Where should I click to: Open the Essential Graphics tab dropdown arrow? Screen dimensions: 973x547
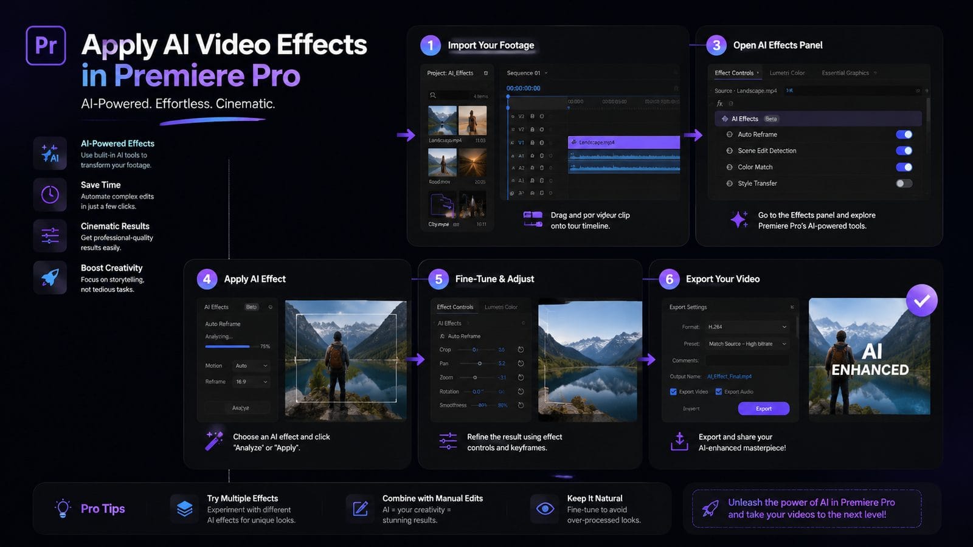click(875, 73)
